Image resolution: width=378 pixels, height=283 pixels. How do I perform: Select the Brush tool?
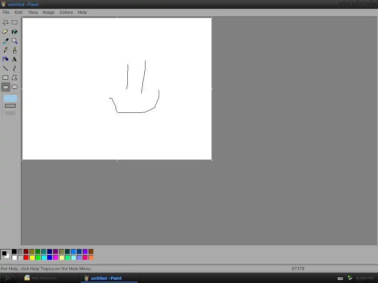pos(14,50)
